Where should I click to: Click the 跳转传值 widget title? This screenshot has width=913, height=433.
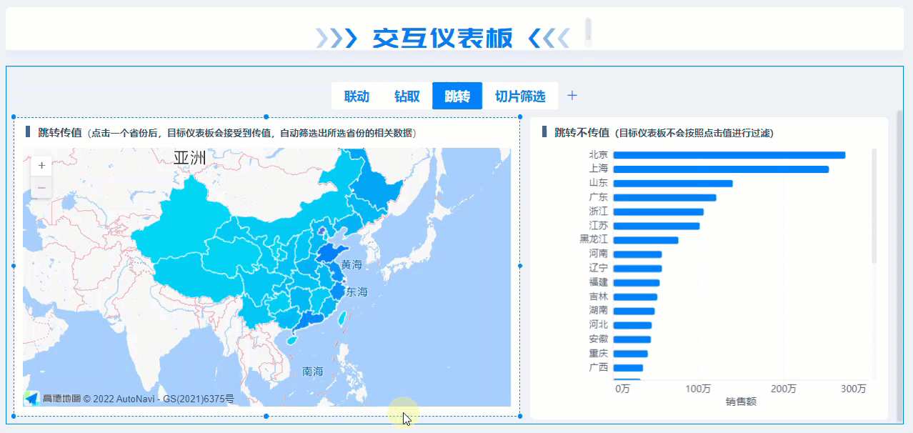[x=60, y=133]
